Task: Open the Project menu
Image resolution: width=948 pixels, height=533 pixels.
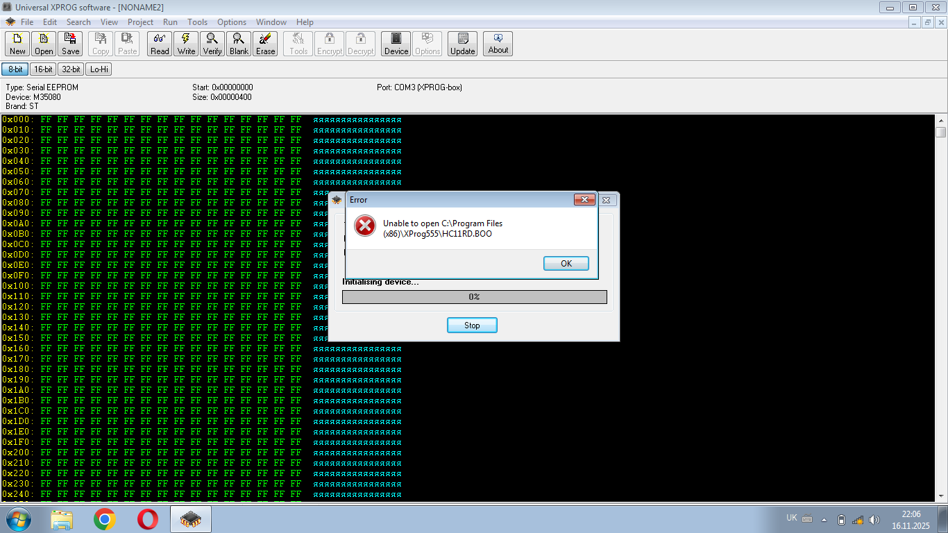Action: (x=140, y=22)
